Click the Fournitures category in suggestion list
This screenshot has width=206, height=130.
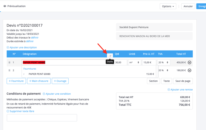pyautogui.click(x=30, y=69)
